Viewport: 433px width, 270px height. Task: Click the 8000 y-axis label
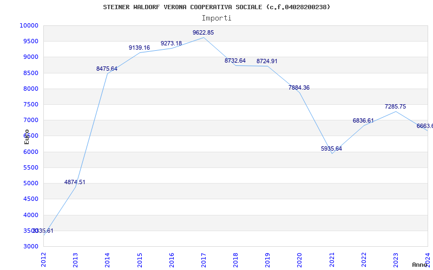[30, 89]
